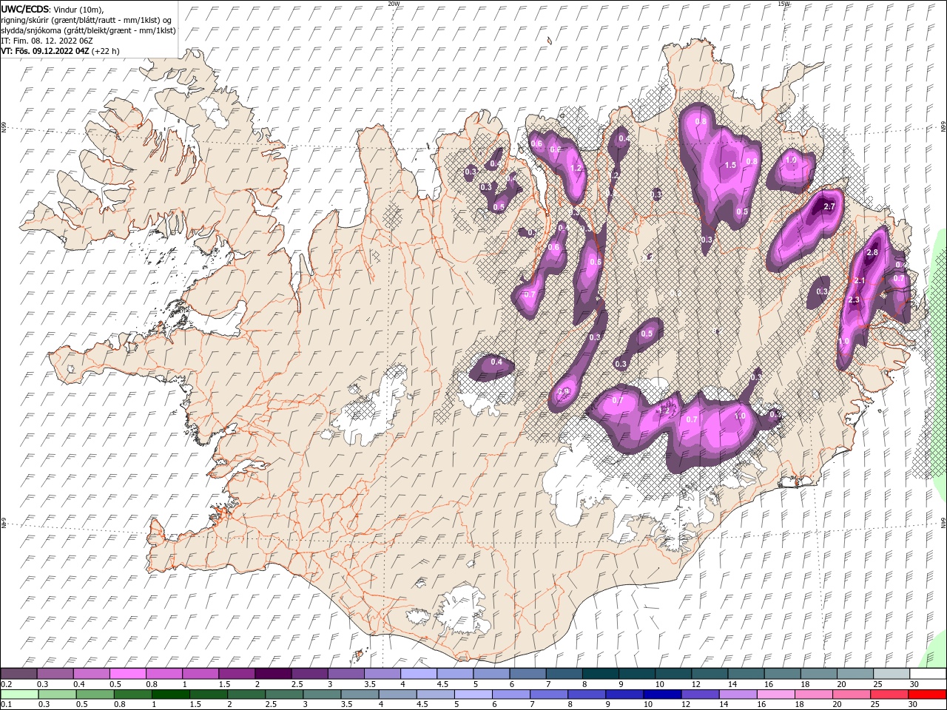Viewport: 947px width, 710px height.
Task: Click the bright red 30 swatch in the bottom legend row
Action: pos(928,694)
